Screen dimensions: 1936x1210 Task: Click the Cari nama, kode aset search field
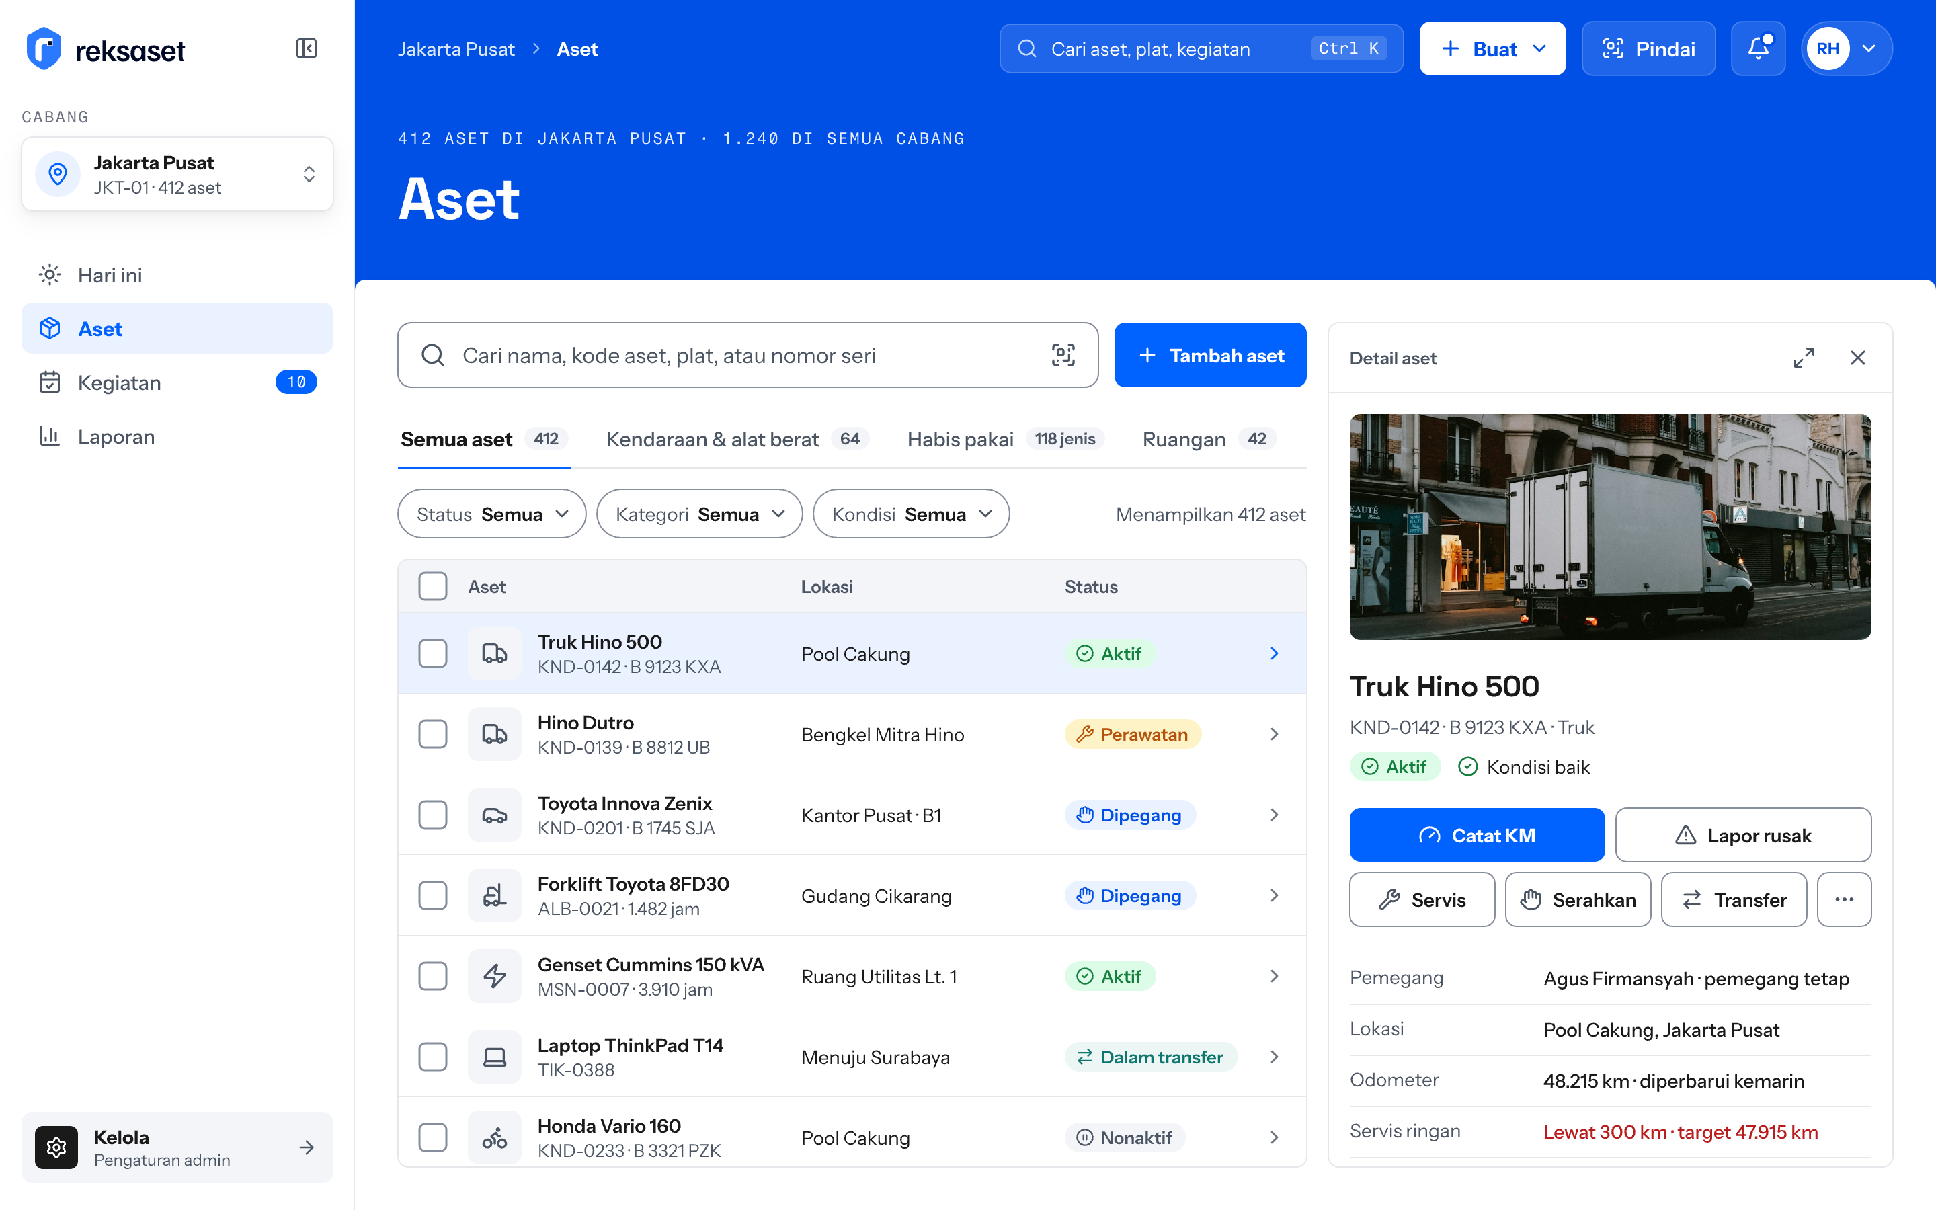(748, 356)
